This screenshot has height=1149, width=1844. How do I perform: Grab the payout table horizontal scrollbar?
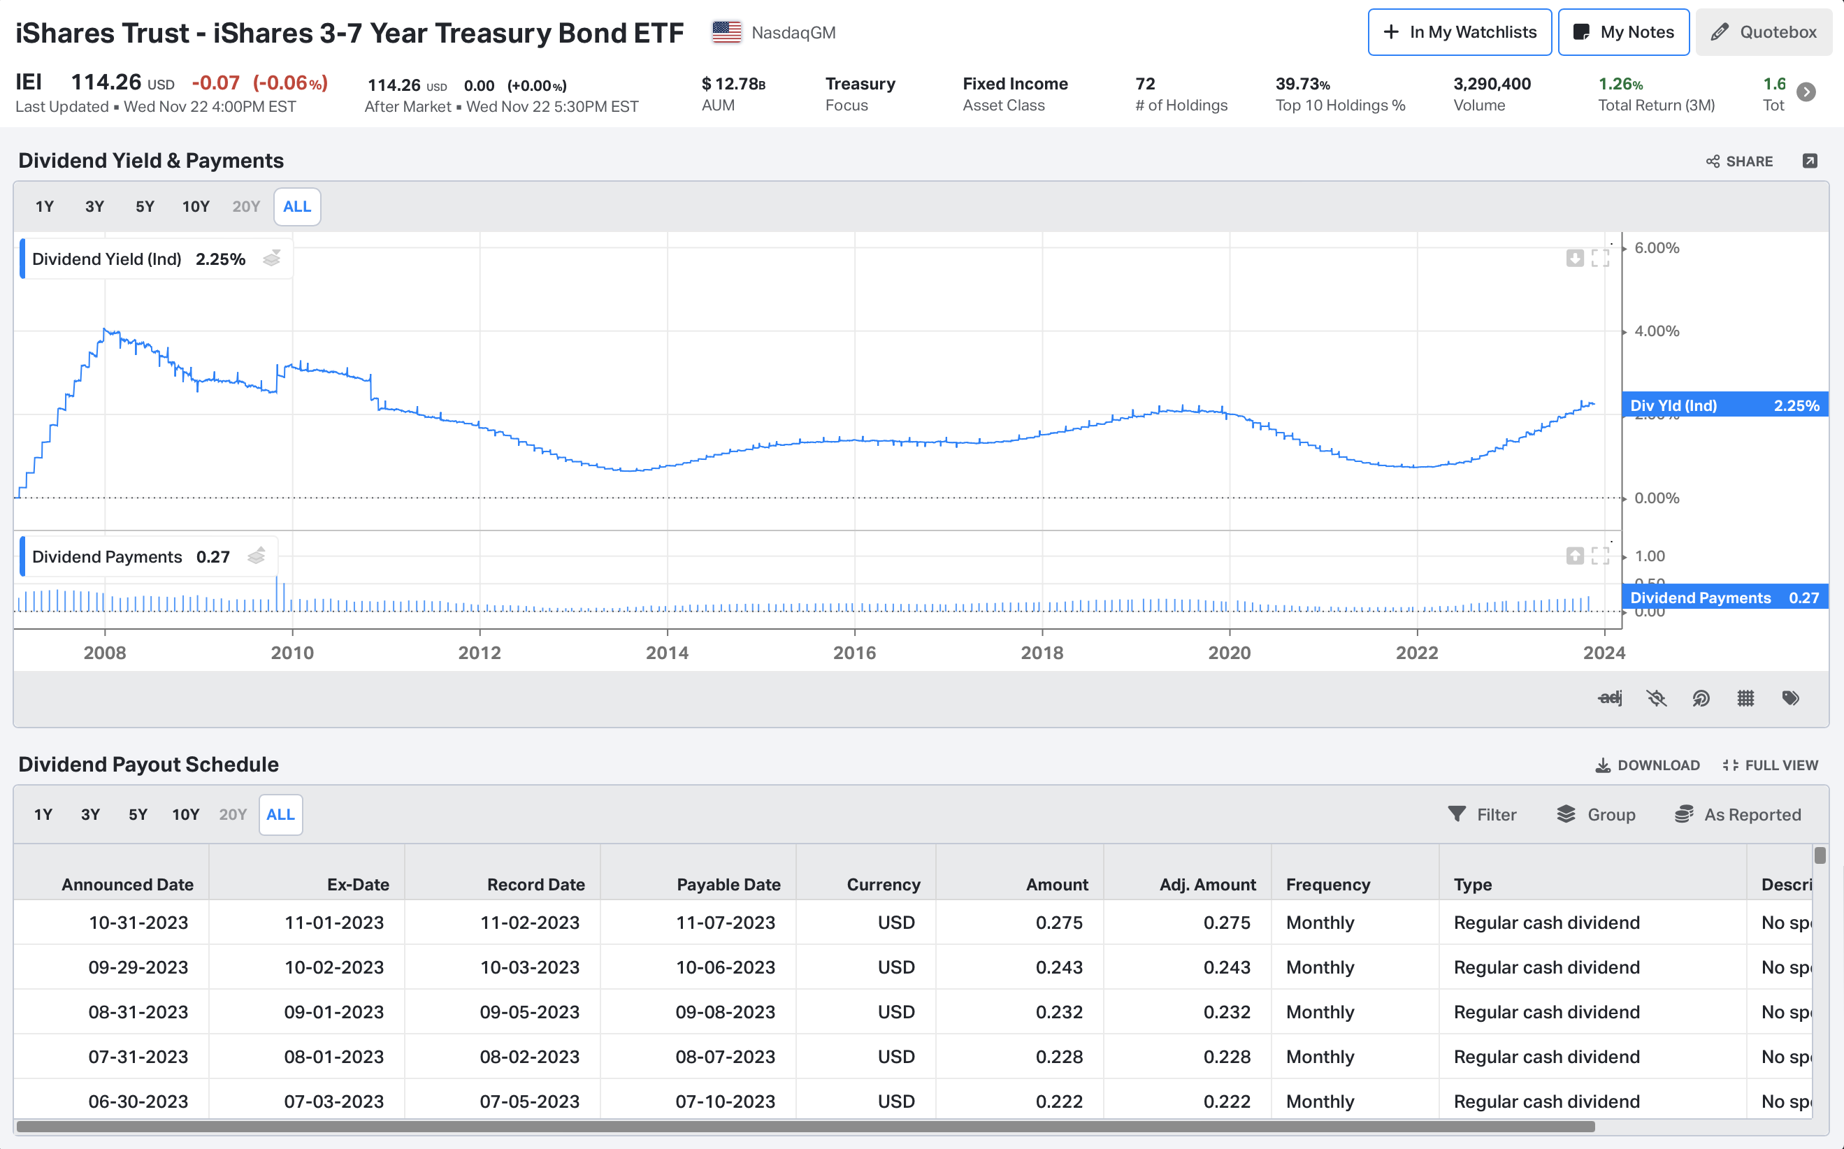pos(806,1126)
